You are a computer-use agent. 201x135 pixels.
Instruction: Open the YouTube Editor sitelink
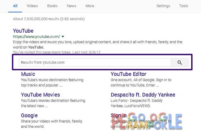[128, 74]
